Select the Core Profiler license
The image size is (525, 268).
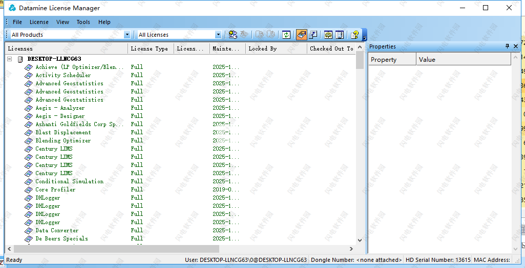tap(55, 189)
